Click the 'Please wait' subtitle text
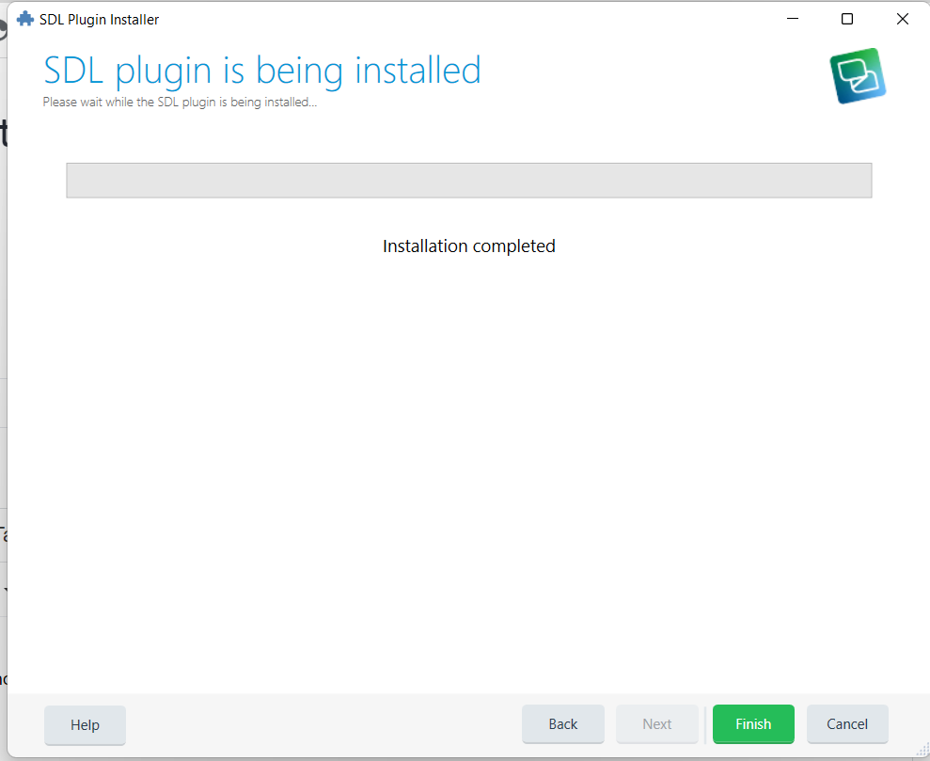Screen dimensions: 930x761 pos(180,102)
